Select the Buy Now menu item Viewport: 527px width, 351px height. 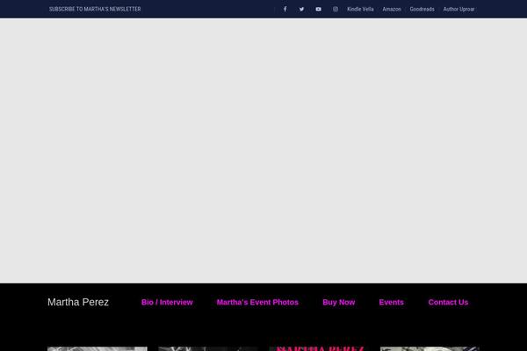click(339, 302)
